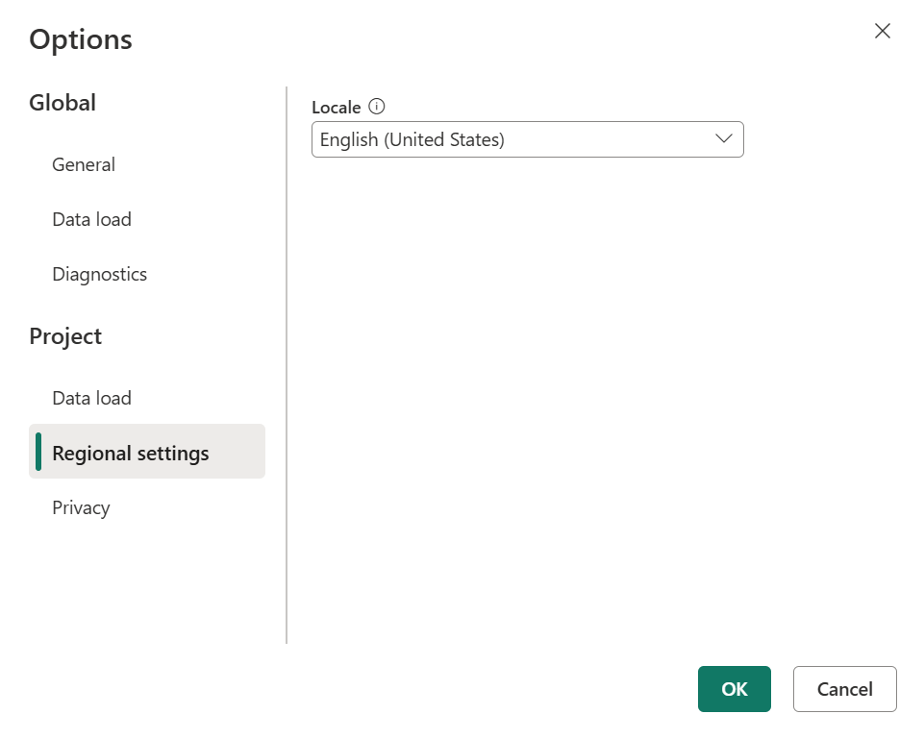This screenshot has height=739, width=924.
Task: Open the Privacy settings page
Action: point(81,507)
